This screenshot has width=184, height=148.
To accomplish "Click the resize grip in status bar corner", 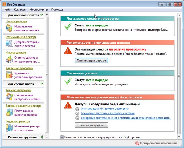I will tap(181, 145).
